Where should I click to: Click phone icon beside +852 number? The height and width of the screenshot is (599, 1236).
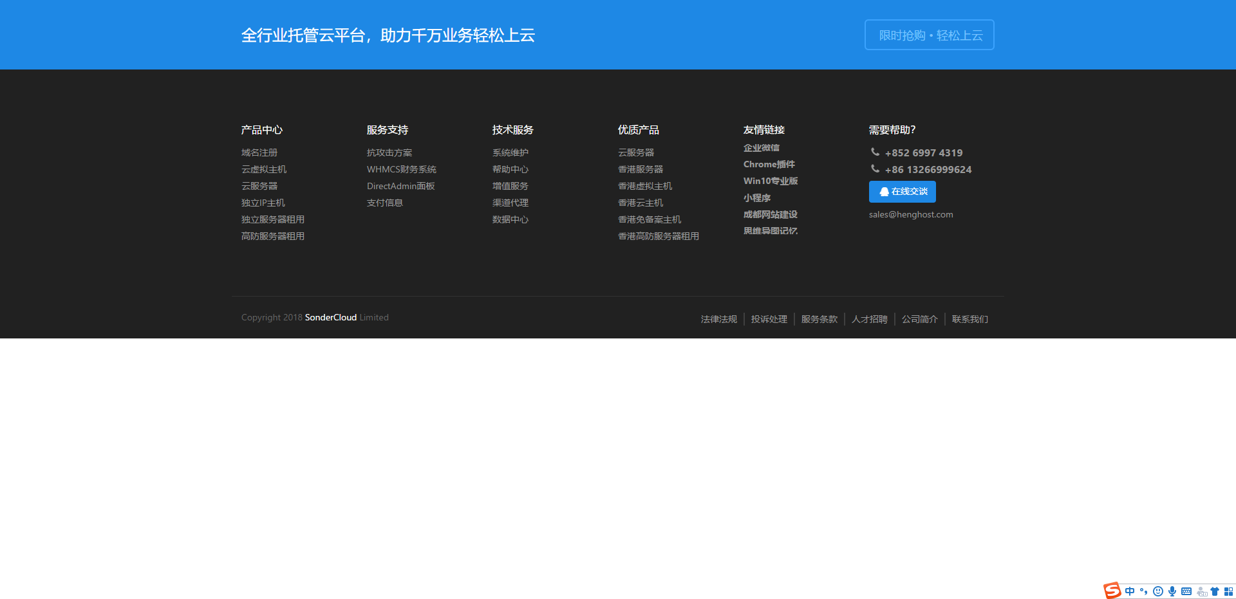pyautogui.click(x=875, y=152)
